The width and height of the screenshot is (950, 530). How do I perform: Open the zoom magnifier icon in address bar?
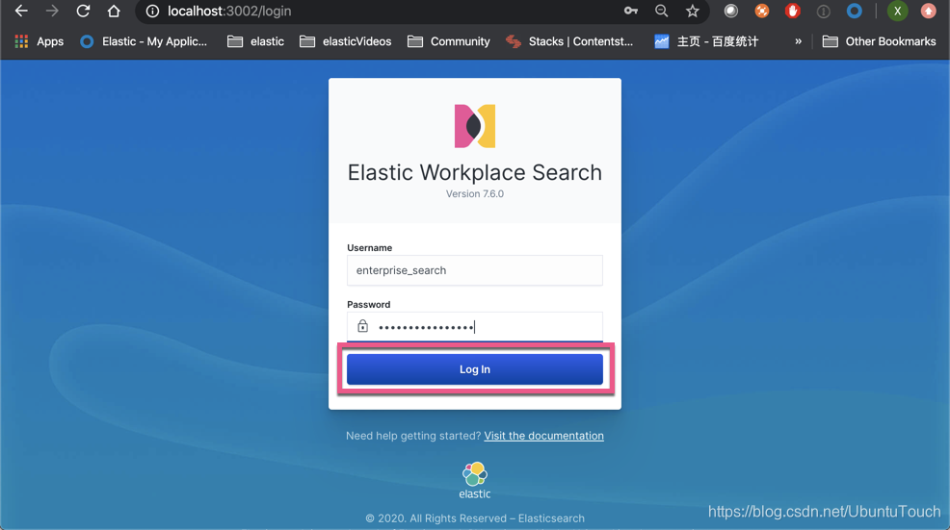[x=662, y=11]
